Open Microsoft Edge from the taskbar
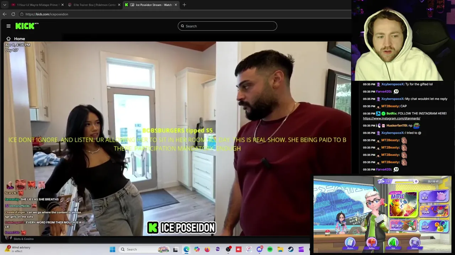 (186, 249)
